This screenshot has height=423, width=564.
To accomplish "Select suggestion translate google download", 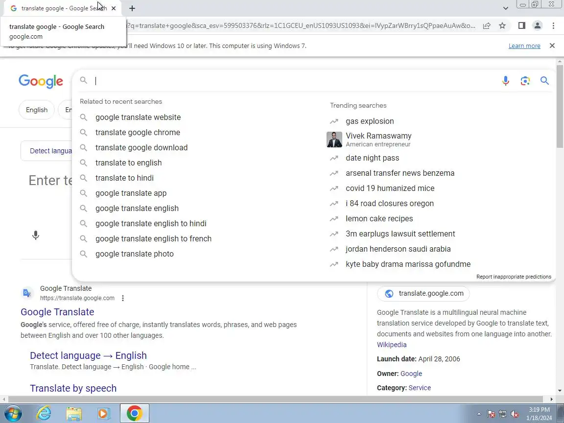I will 141,147.
